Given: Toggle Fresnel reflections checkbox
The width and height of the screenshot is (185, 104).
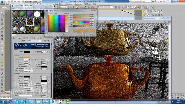Looking at the screenshot, I should pos(47,60).
